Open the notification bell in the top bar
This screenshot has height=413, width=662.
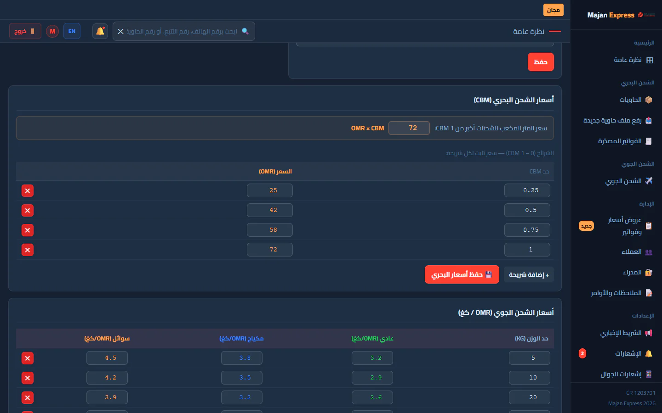tap(100, 31)
